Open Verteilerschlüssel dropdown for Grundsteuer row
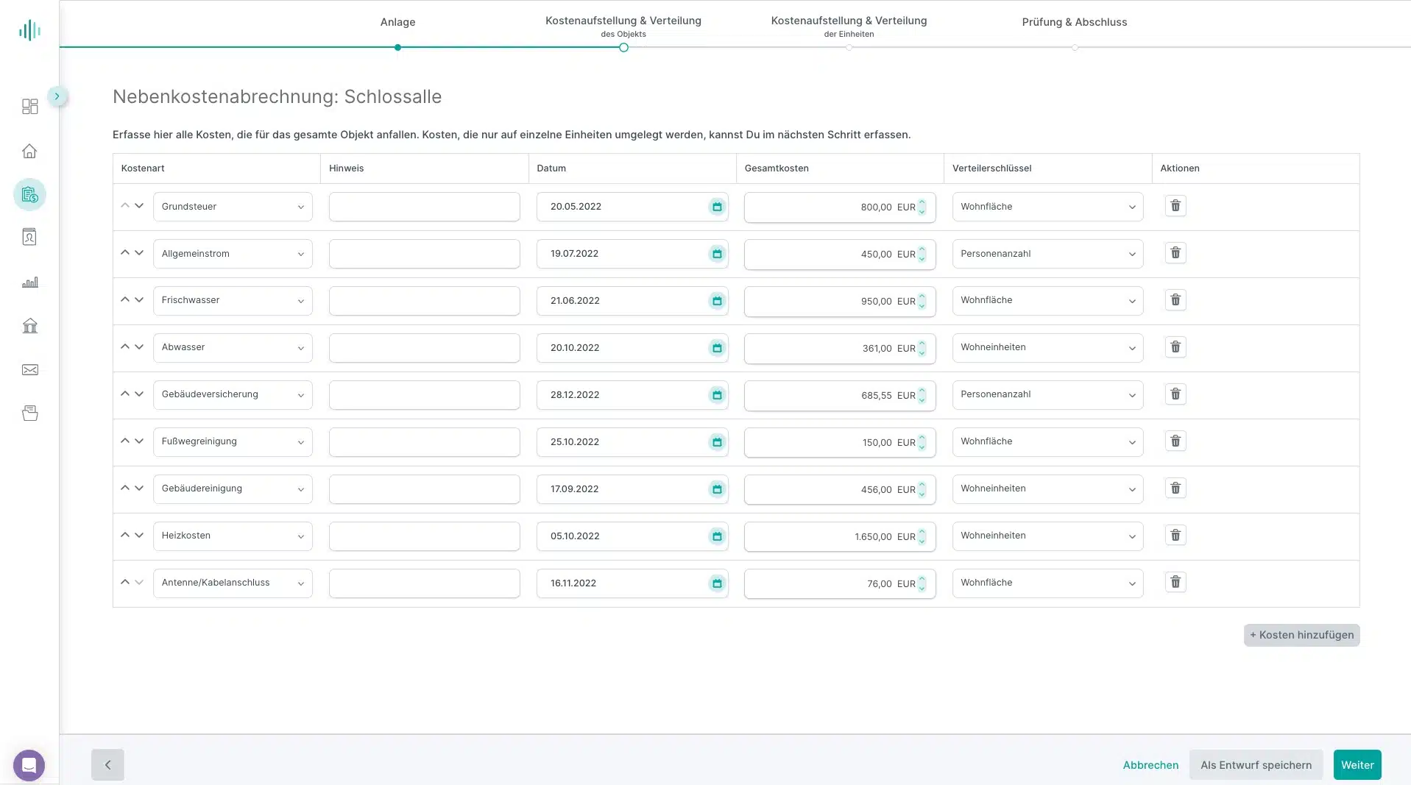 click(x=1047, y=207)
